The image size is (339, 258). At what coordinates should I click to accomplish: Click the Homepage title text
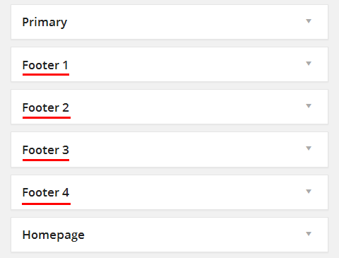click(x=54, y=235)
